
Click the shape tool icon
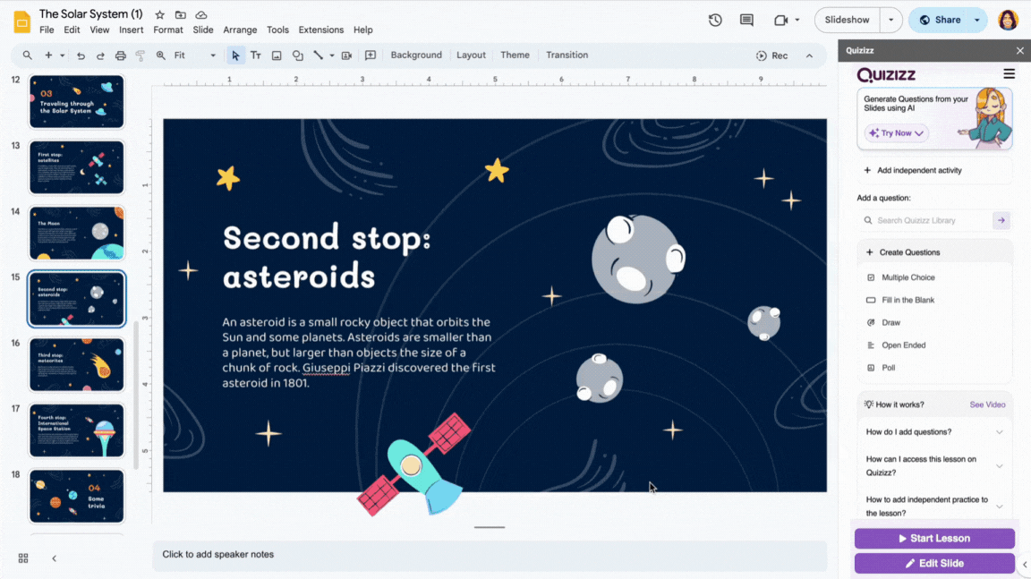[x=298, y=55]
